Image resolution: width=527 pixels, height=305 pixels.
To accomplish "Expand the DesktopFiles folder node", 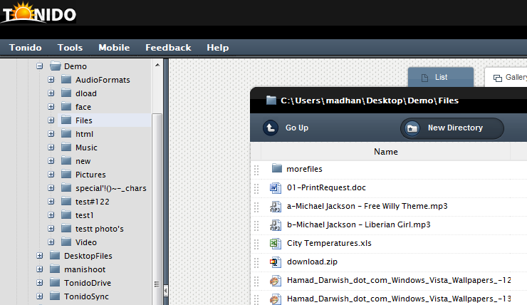I will [x=40, y=256].
